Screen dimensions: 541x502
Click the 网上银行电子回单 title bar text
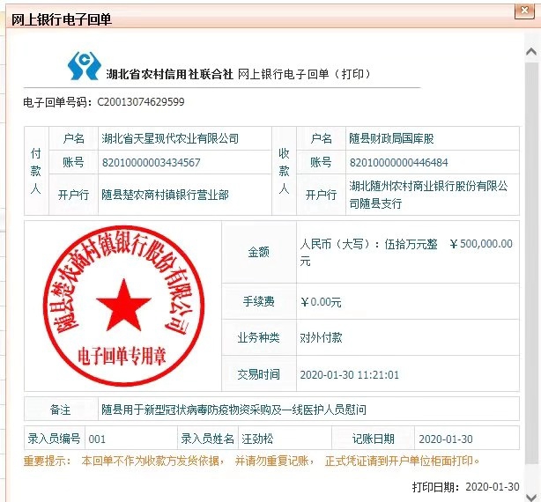point(61,18)
